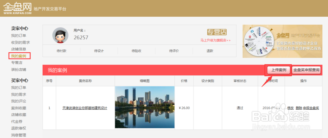Open 退款维权 in sidebar
The height and width of the screenshot is (138, 328).
click(x=19, y=128)
